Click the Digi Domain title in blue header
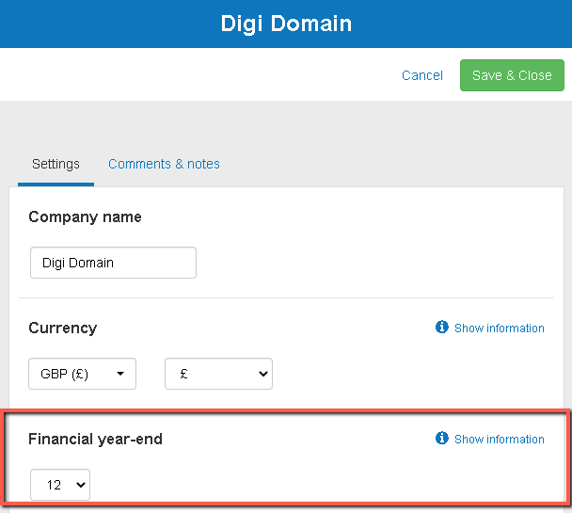Screen dimensions: 572x513 coord(286,24)
